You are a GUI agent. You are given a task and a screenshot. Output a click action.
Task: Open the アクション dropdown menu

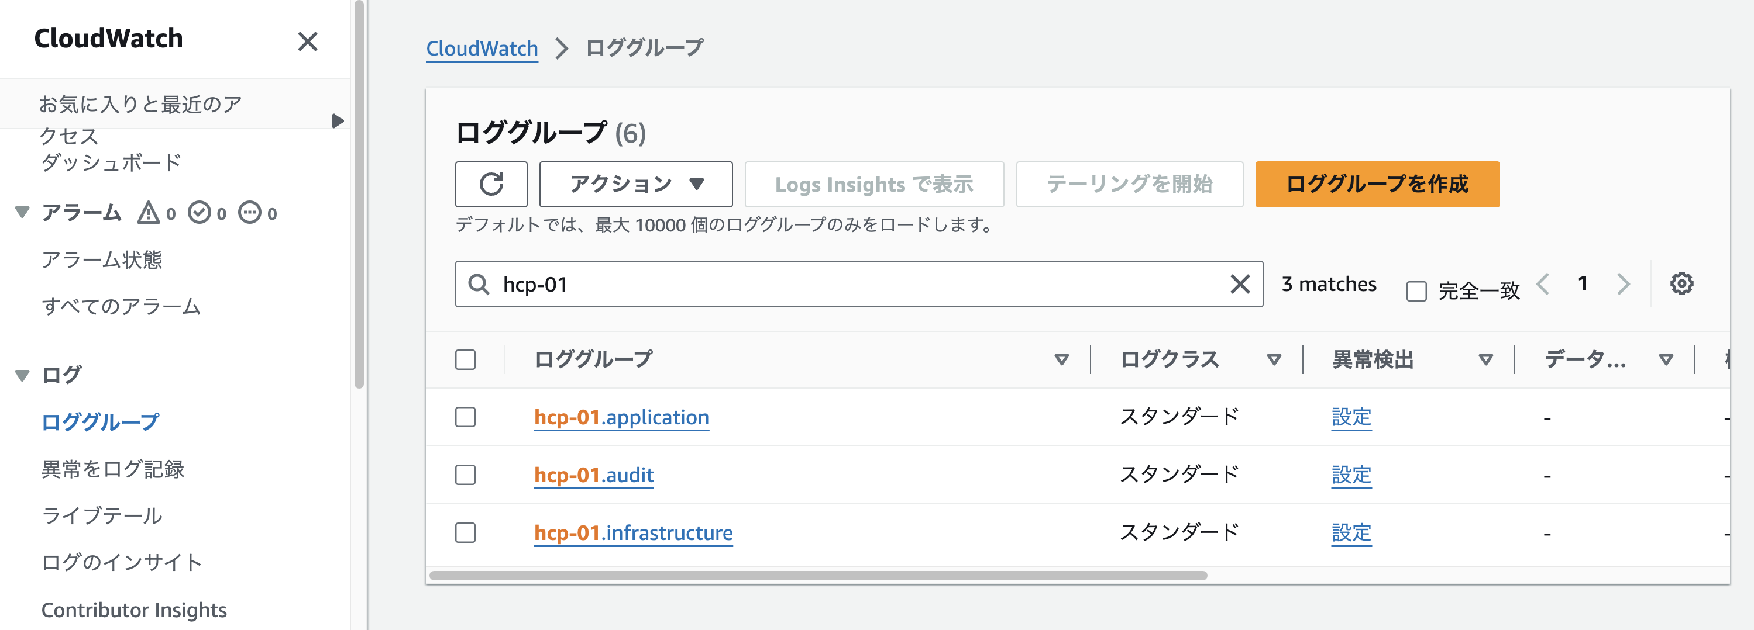point(636,184)
